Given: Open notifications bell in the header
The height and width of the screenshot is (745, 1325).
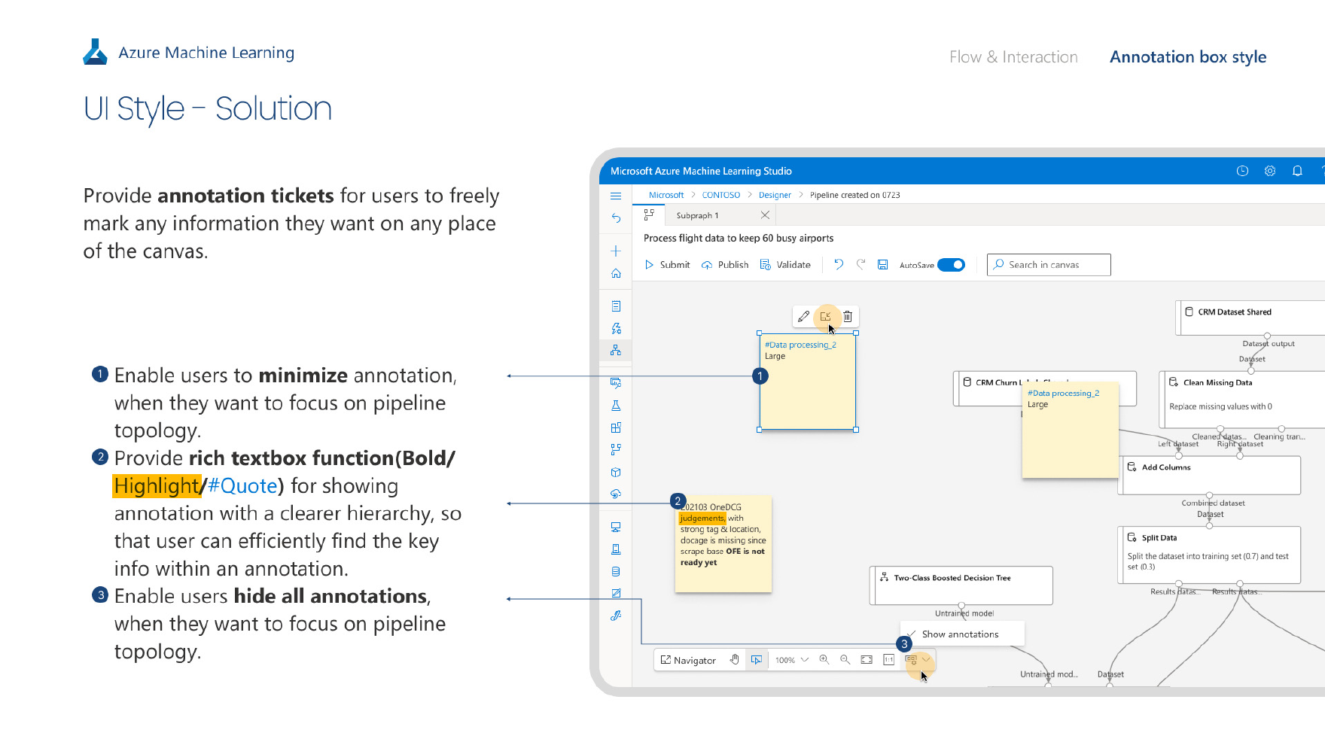Looking at the screenshot, I should (1297, 171).
